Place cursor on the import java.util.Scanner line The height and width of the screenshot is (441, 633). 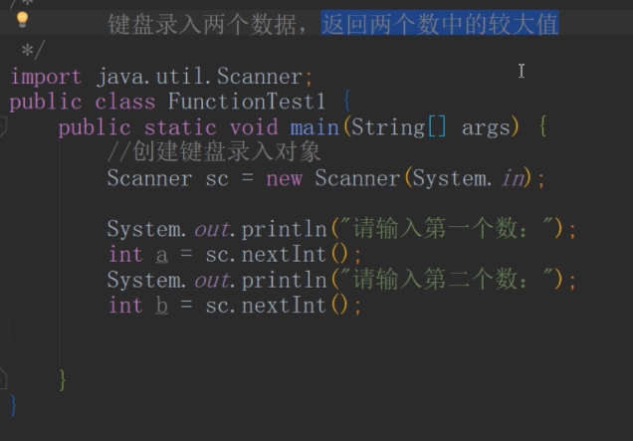pyautogui.click(x=161, y=76)
